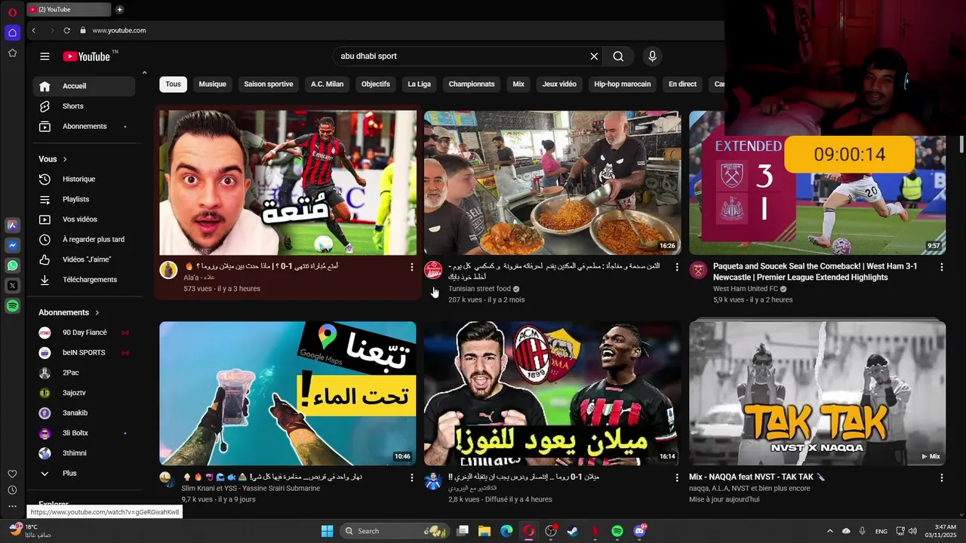Open the Tunisian pasta cooking thumbnail
Screen dimensions: 966x543
tap(552, 183)
